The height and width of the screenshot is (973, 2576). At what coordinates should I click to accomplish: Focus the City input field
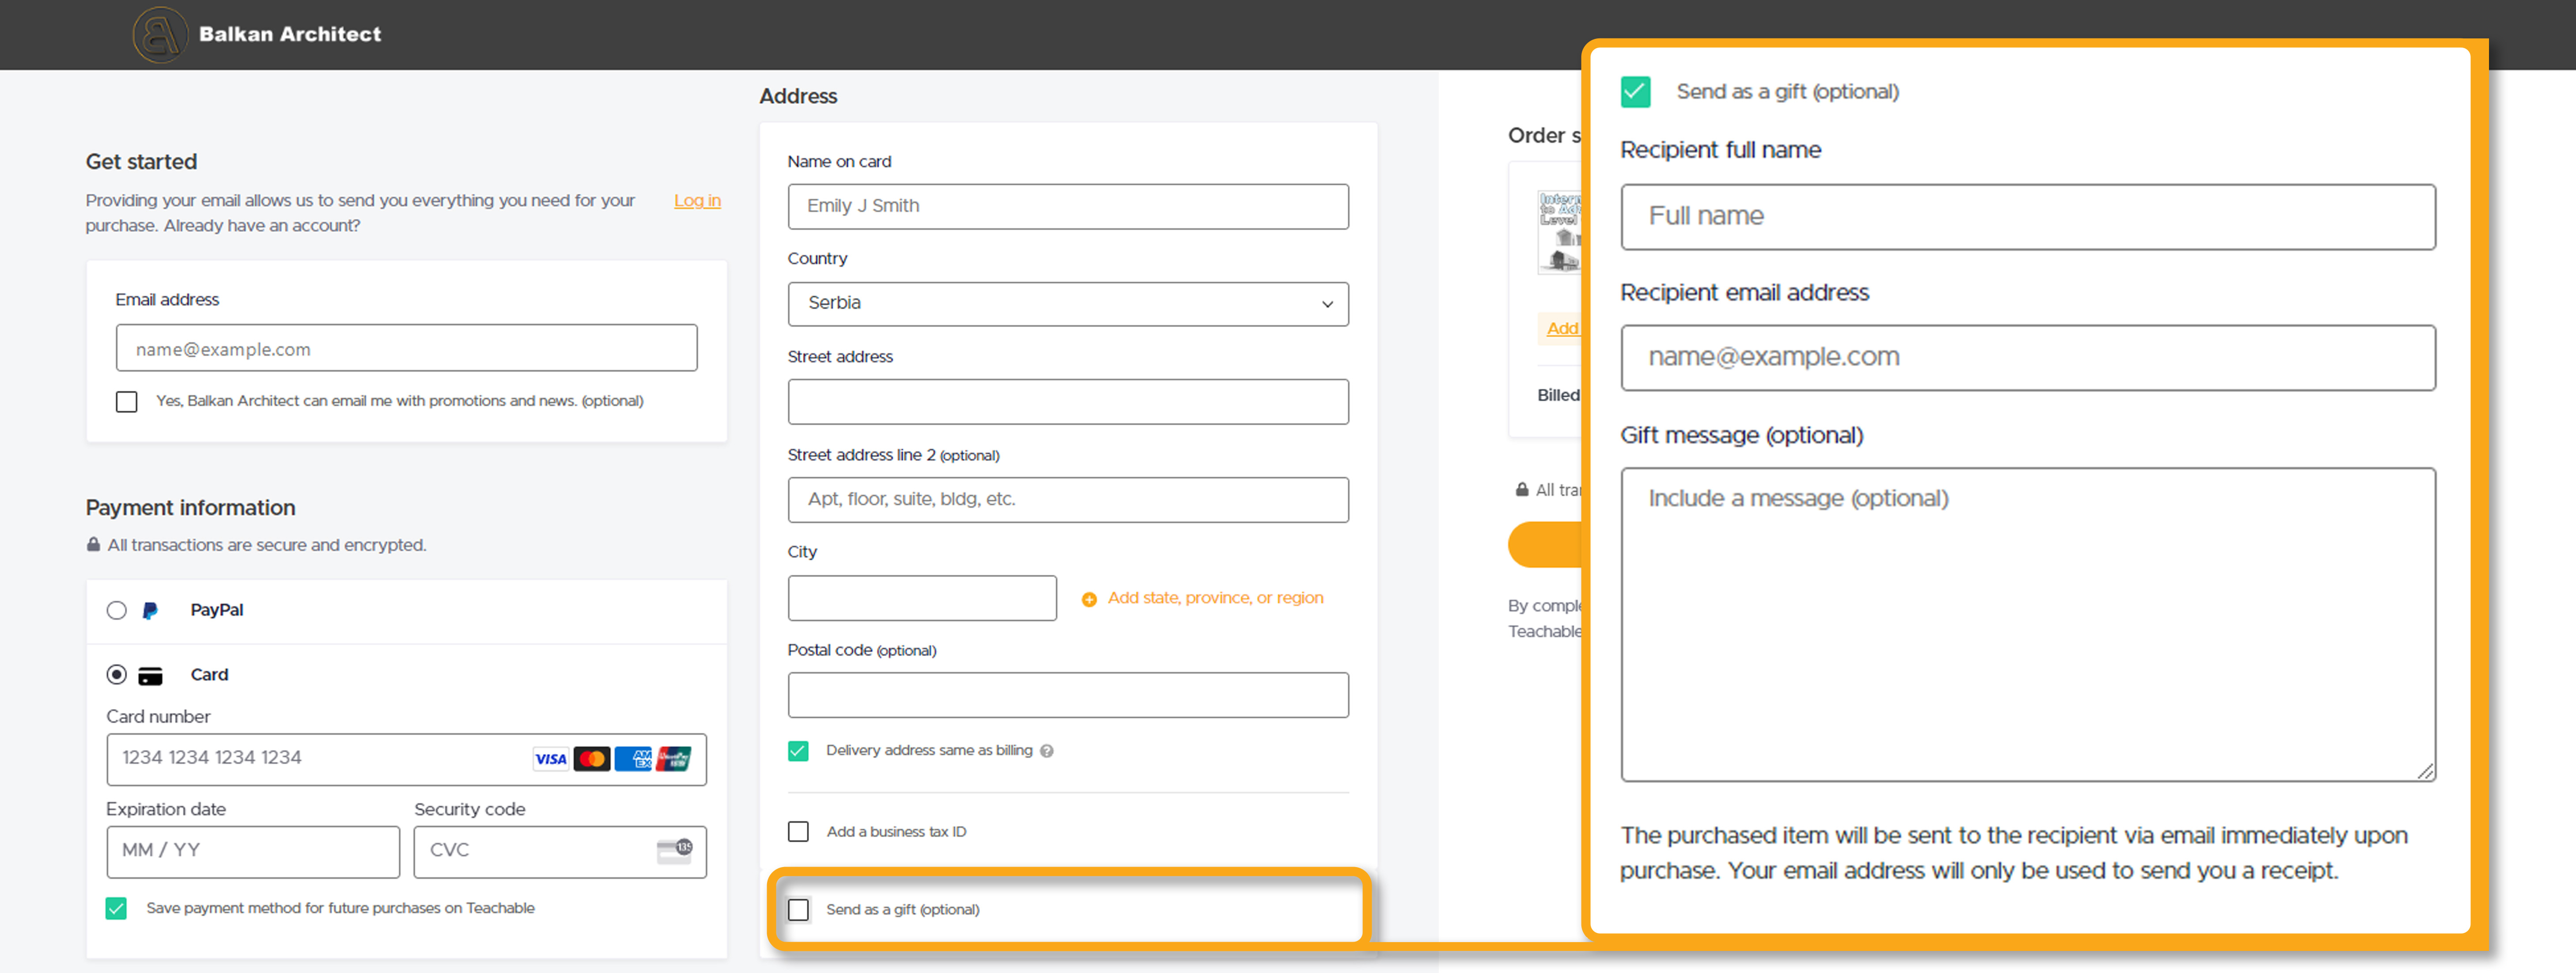point(922,598)
